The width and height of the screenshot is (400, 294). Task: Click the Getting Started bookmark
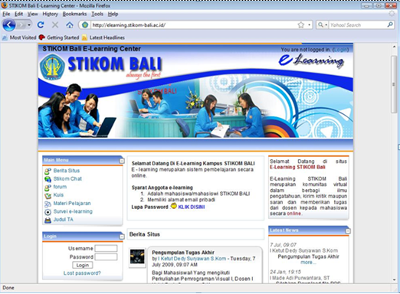59,38
